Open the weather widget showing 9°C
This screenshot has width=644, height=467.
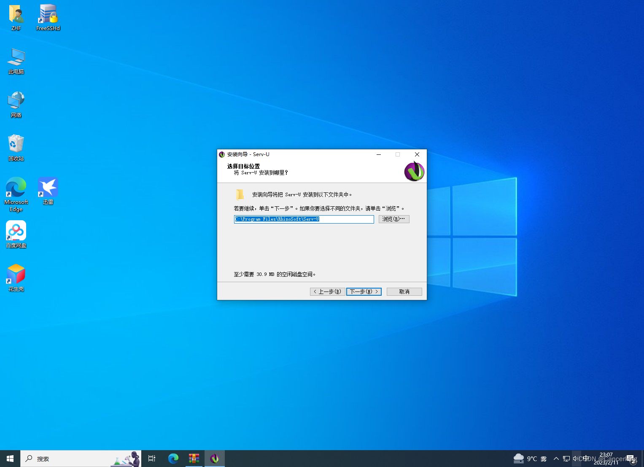[530, 459]
